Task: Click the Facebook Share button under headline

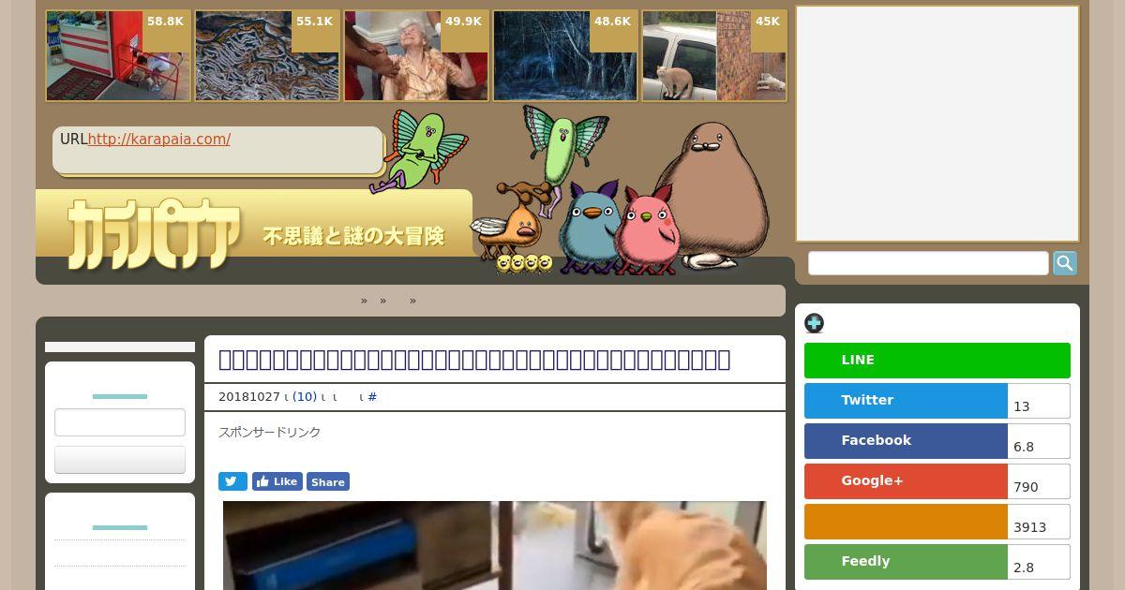Action: (328, 481)
